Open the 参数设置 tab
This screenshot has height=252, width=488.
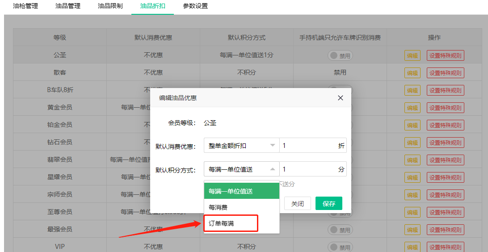(x=195, y=6)
